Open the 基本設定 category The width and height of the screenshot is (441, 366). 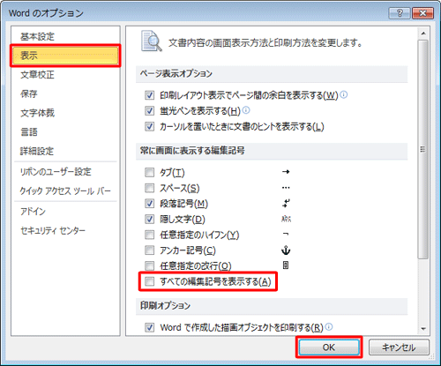(65, 36)
